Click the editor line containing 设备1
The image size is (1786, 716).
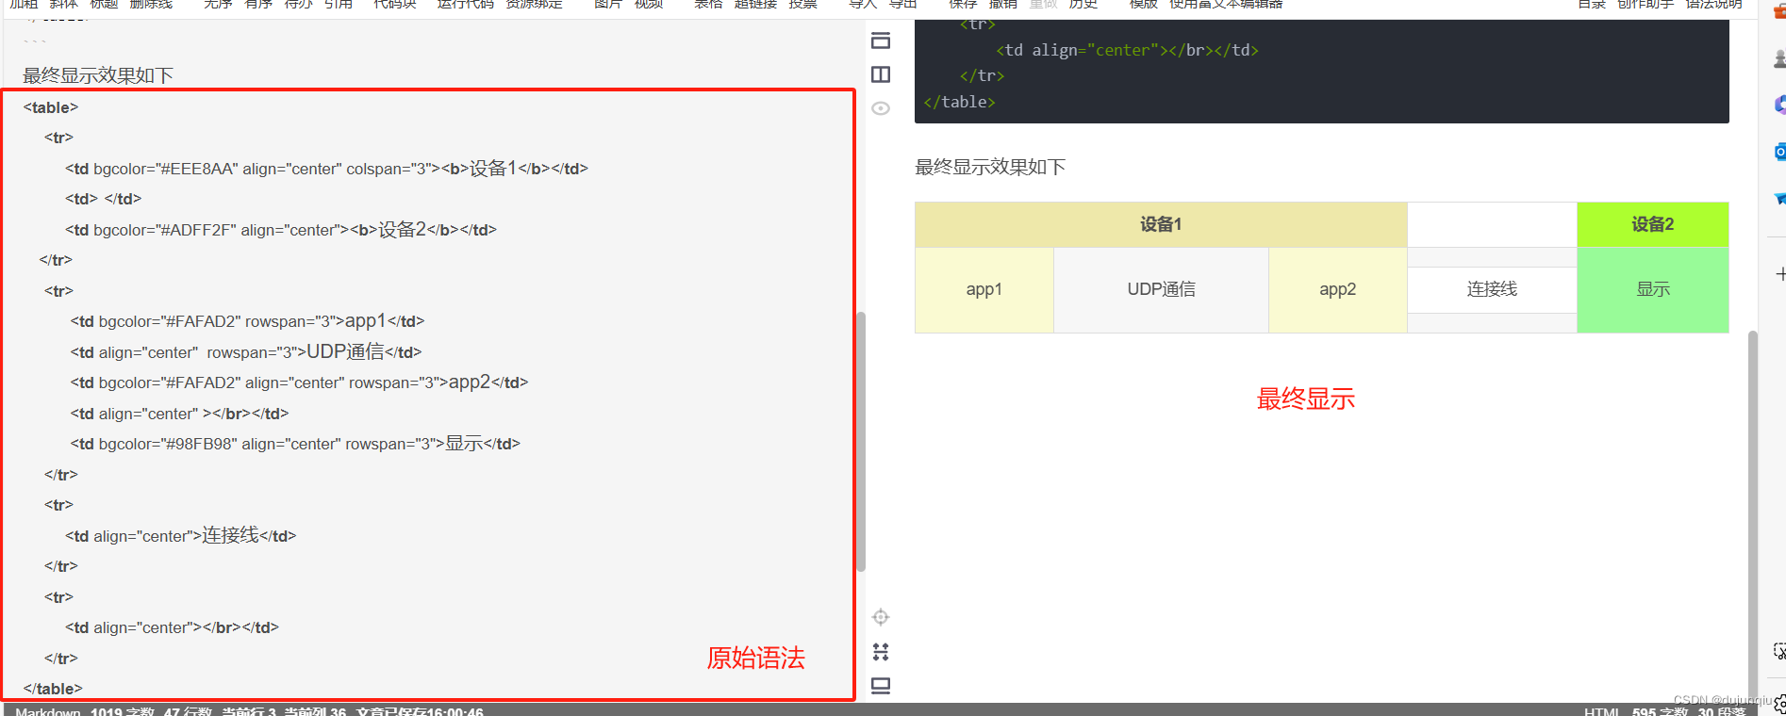[x=326, y=169]
